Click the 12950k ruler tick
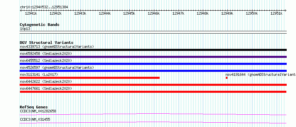 click(x=252, y=13)
